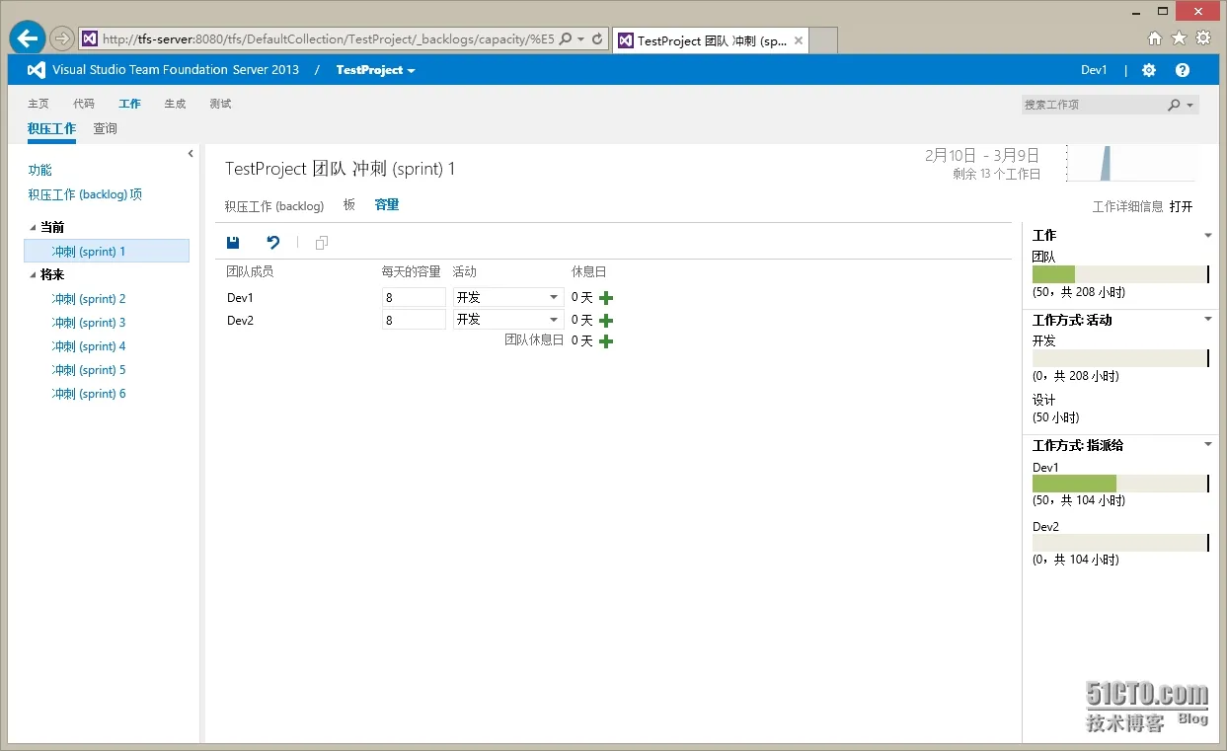1227x751 pixels.
Task: Open the 工作 hub
Action: coord(129,104)
